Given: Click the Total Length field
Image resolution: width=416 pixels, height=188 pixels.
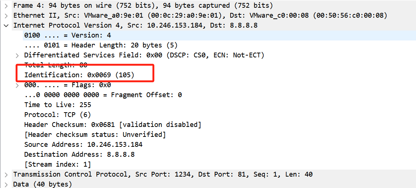Looking at the screenshot, I should [x=56, y=65].
